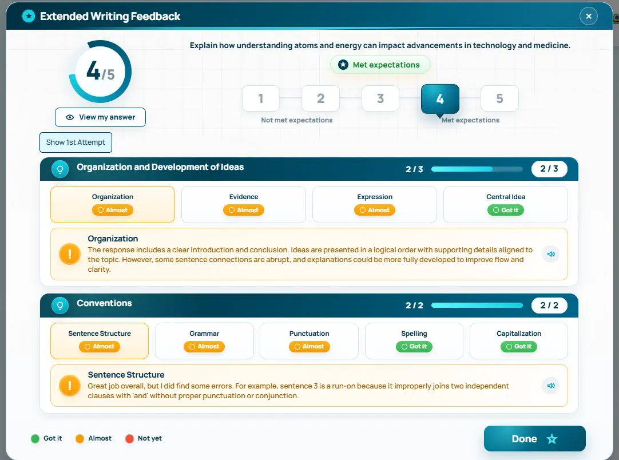Click the exclamation icon in Organization feedback

[70, 254]
